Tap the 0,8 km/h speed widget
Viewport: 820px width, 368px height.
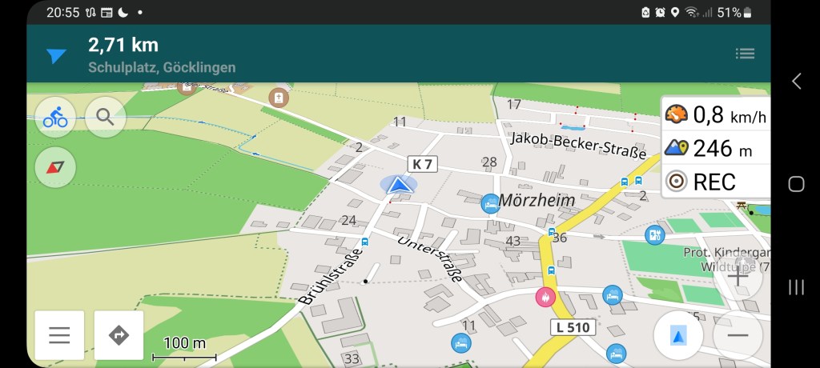tap(716, 114)
